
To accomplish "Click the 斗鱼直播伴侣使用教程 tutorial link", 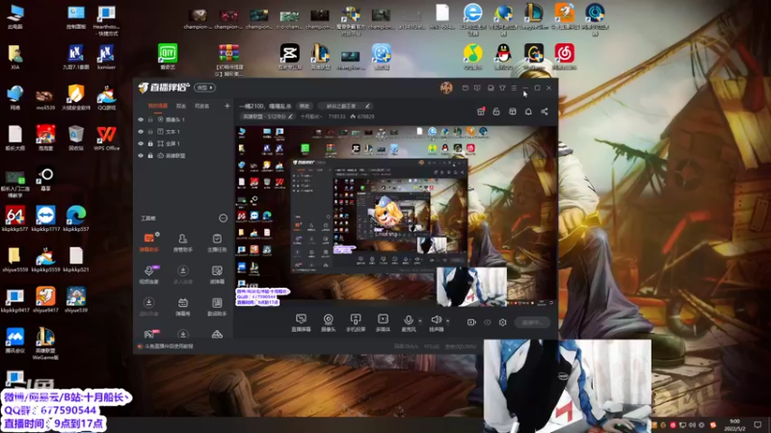I will (x=170, y=346).
